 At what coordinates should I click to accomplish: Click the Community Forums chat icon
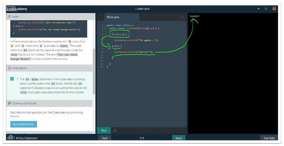pyautogui.click(x=9, y=103)
